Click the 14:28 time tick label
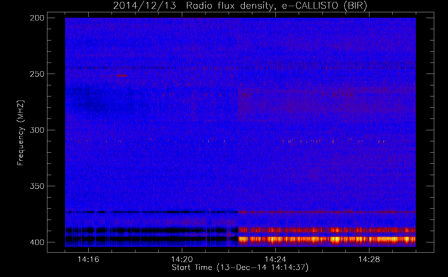Image resolution: width=448 pixels, height=277 pixels. (369, 259)
